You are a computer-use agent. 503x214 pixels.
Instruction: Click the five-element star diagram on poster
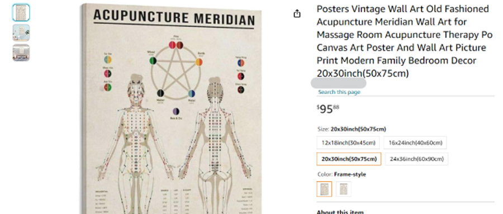(176, 69)
